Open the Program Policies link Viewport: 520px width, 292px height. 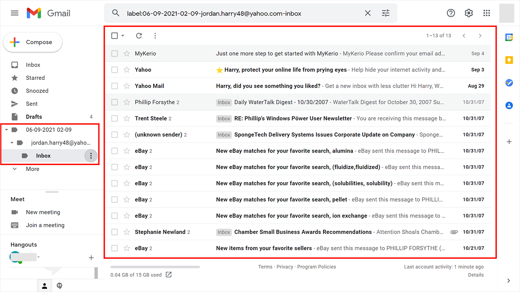click(x=316, y=267)
